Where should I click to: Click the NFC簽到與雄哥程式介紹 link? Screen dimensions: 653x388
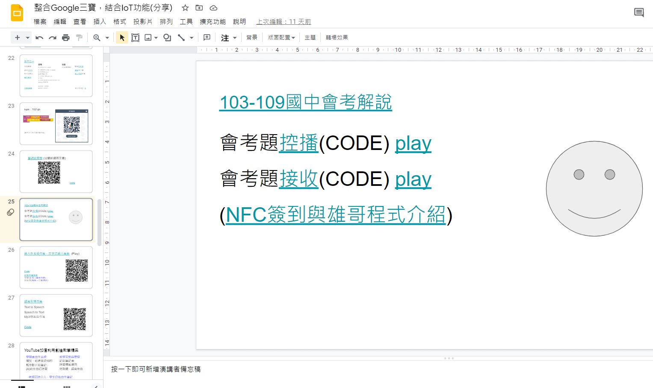336,215
